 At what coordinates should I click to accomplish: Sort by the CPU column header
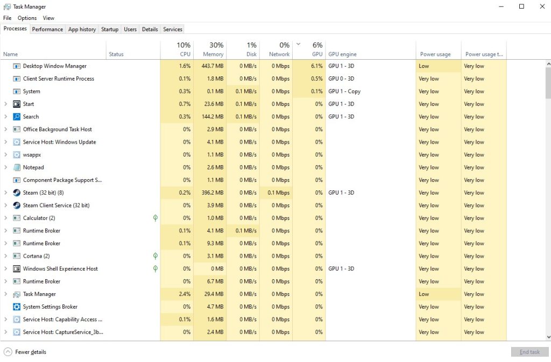tap(176, 49)
